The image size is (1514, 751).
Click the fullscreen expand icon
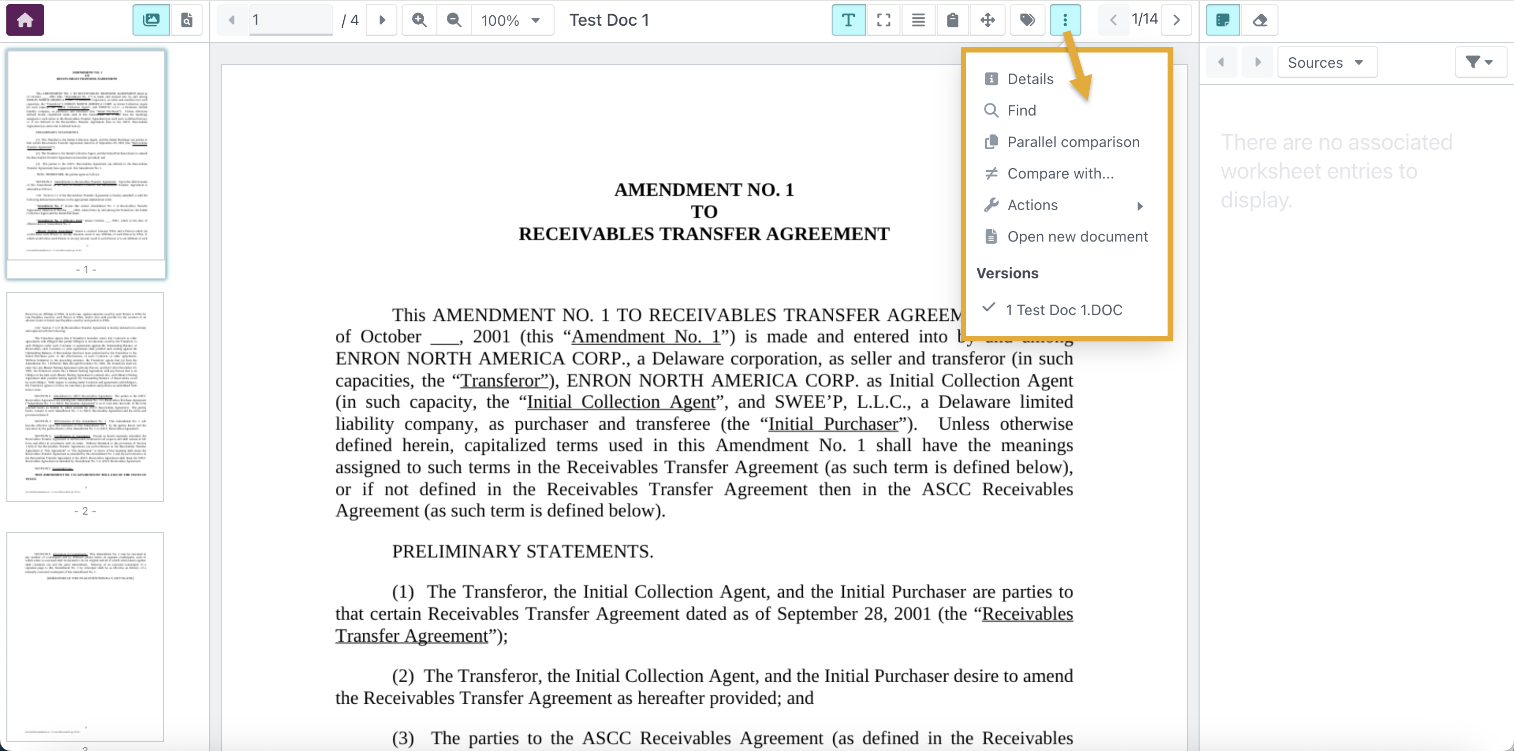tap(883, 20)
